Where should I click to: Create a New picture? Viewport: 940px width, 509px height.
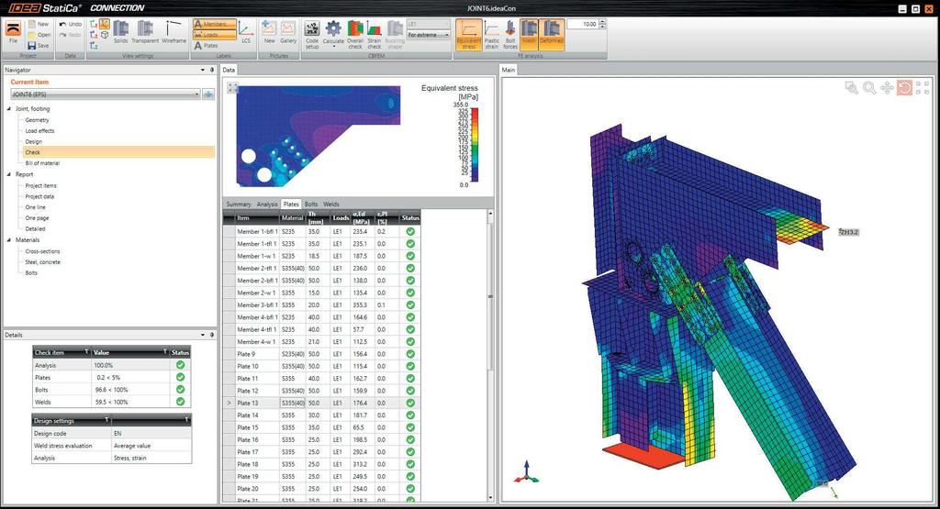pyautogui.click(x=269, y=32)
